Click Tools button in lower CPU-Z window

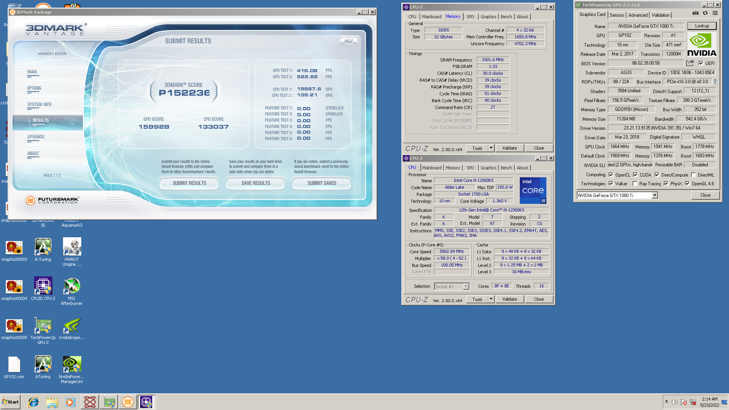(477, 299)
